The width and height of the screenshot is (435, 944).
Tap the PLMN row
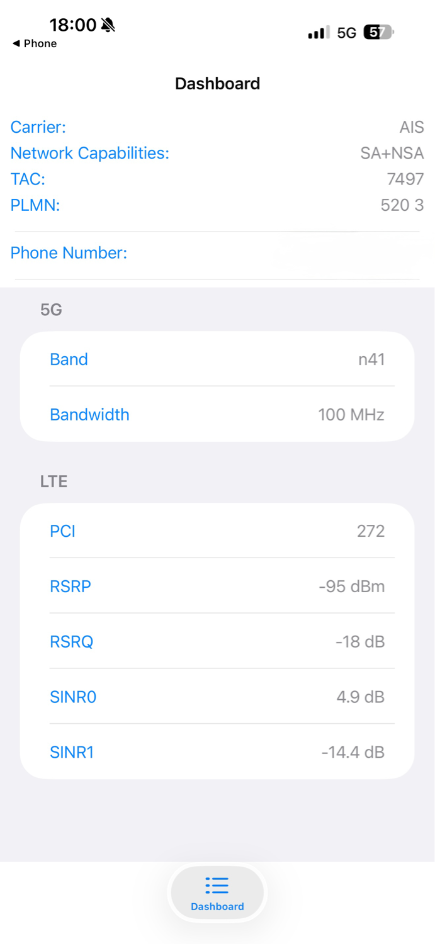(x=217, y=205)
